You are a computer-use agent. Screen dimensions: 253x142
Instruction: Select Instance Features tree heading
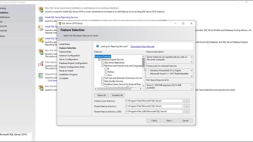103,56
